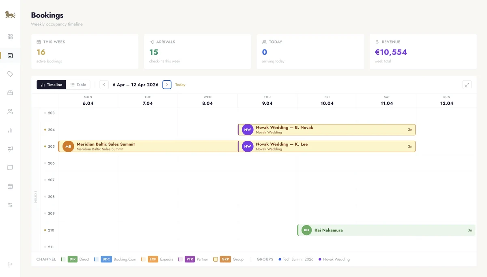
Task: Select room 209 row label
Action: click(51, 213)
